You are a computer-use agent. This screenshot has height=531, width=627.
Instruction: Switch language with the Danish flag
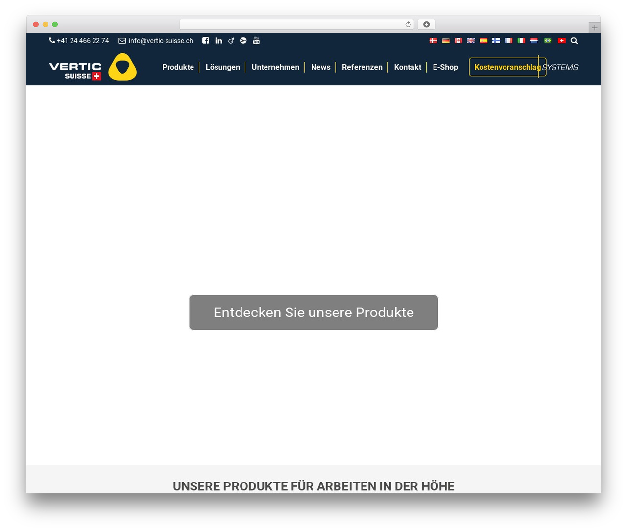(x=434, y=41)
